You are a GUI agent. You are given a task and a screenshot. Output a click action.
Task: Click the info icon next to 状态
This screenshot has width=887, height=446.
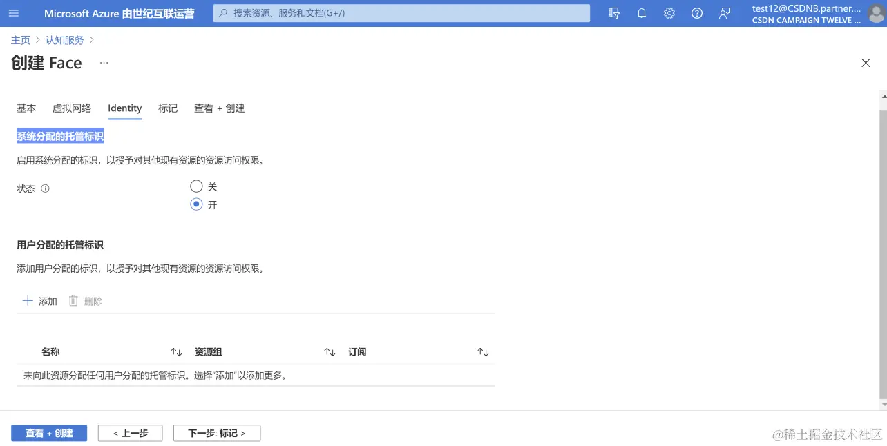pyautogui.click(x=46, y=188)
